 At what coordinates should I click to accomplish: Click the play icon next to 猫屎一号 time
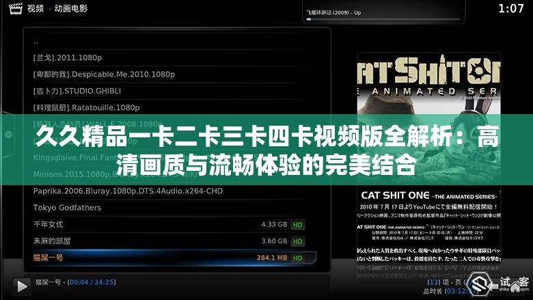click(21, 286)
